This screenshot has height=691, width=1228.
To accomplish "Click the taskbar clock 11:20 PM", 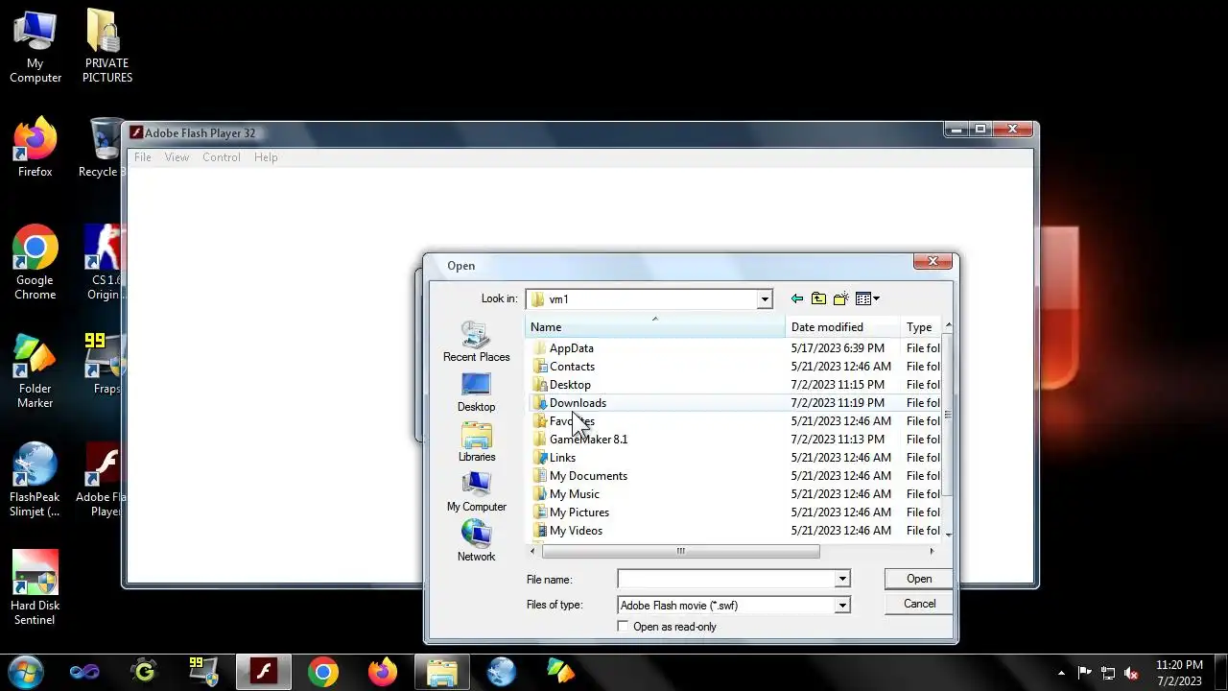I will click(x=1179, y=665).
